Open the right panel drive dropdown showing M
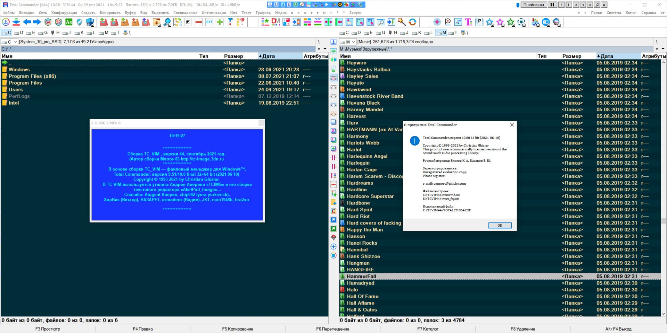Viewport: 667px width, 333px height. click(348, 42)
